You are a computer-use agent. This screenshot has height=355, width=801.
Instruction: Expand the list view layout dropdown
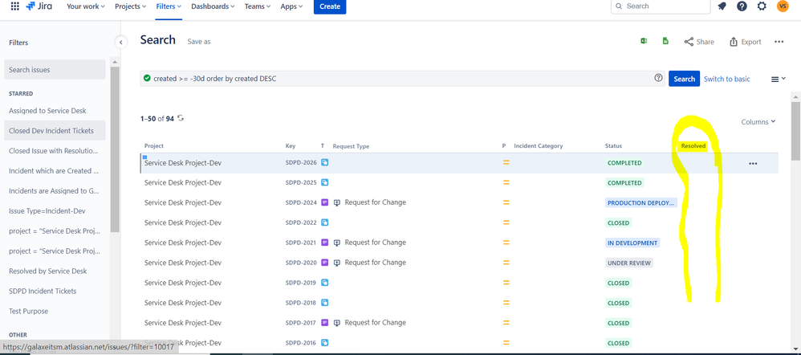tap(778, 79)
